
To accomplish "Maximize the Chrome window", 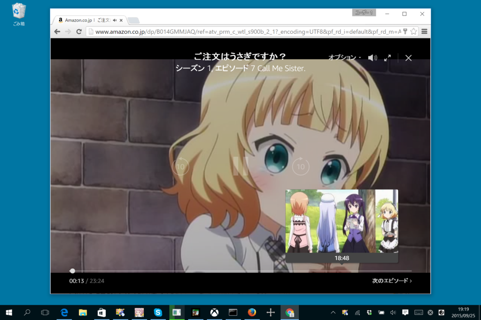I will (404, 14).
